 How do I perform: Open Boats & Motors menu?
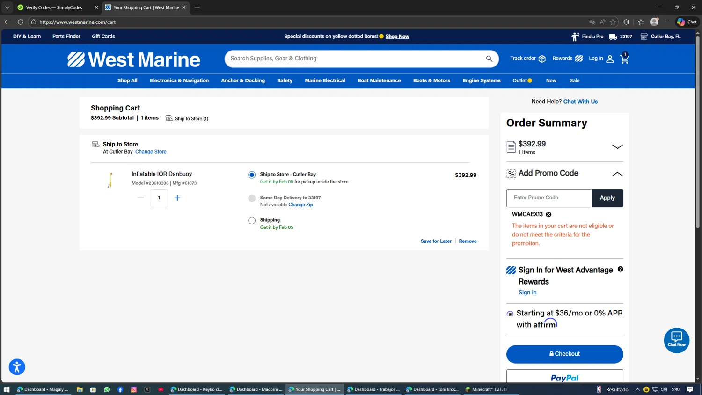click(431, 80)
